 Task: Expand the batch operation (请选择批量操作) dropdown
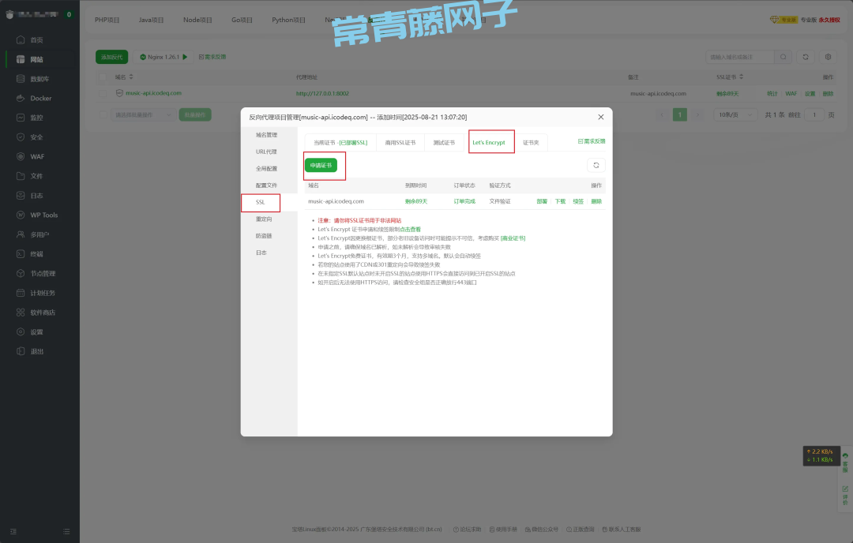(x=143, y=114)
